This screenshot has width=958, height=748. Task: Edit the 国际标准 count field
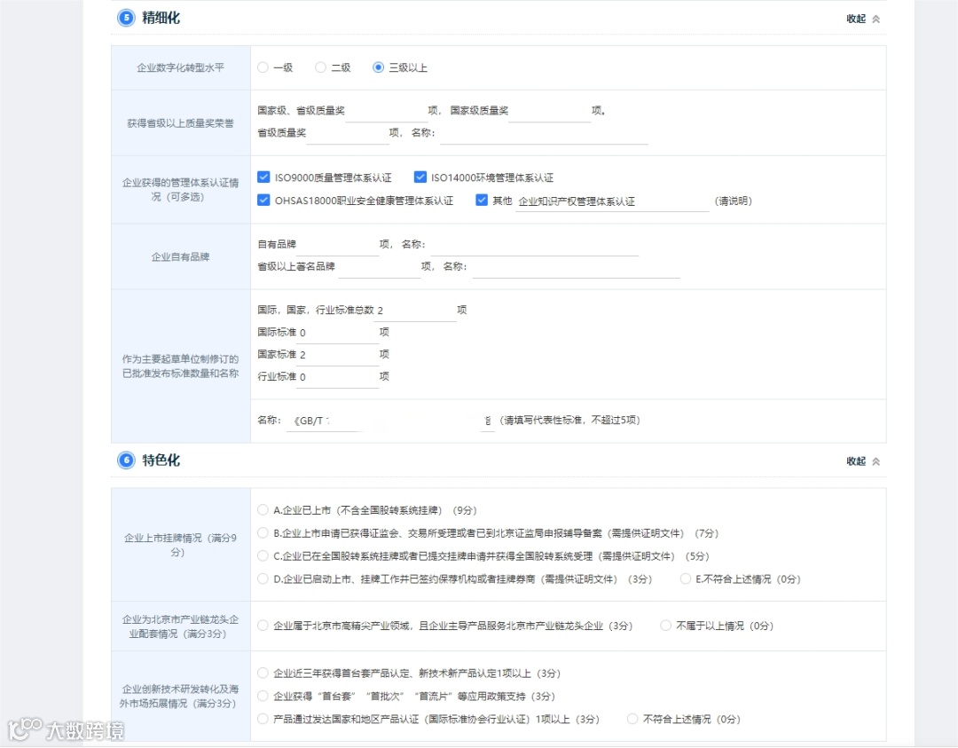[x=338, y=333]
